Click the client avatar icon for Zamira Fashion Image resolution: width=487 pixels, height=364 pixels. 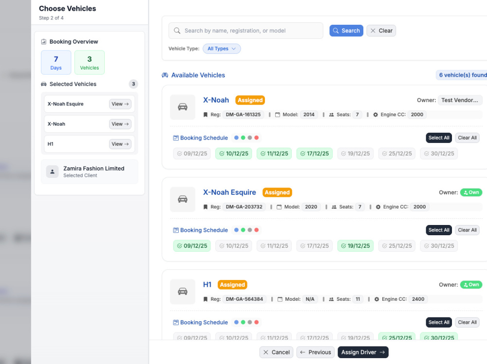(x=52, y=172)
